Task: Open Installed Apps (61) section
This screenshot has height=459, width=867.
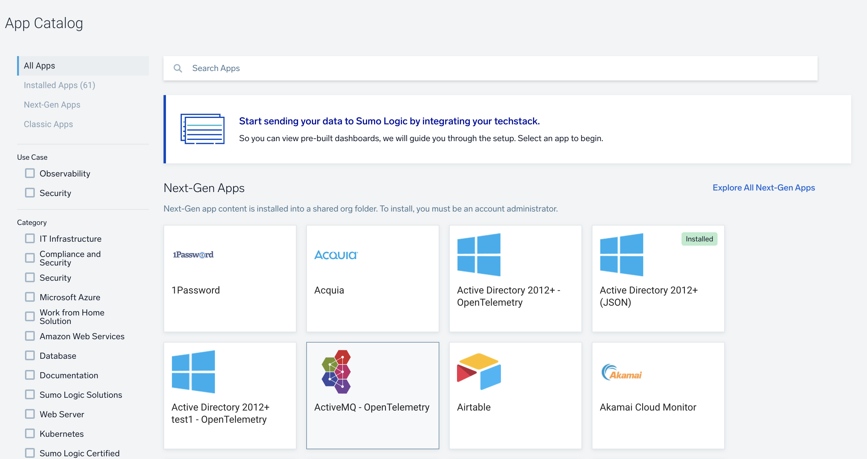Action: point(59,85)
